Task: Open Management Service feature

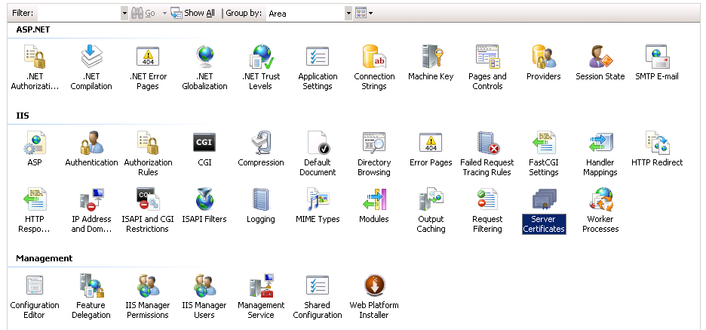Action: pyautogui.click(x=261, y=297)
